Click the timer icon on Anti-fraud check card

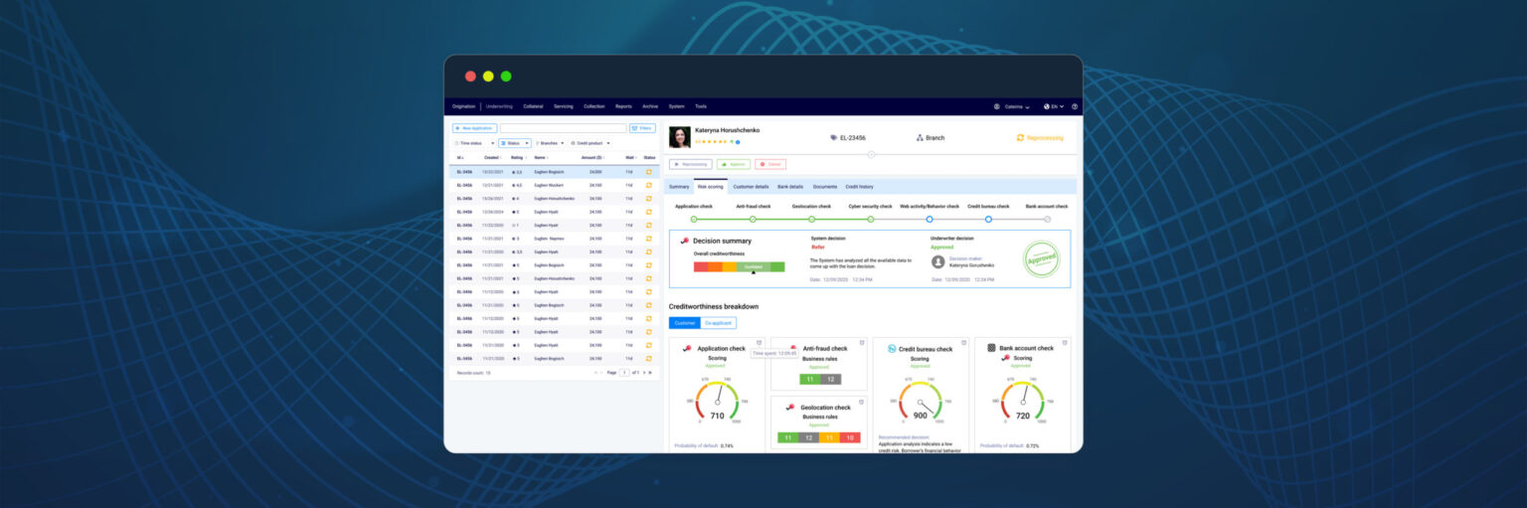[861, 342]
